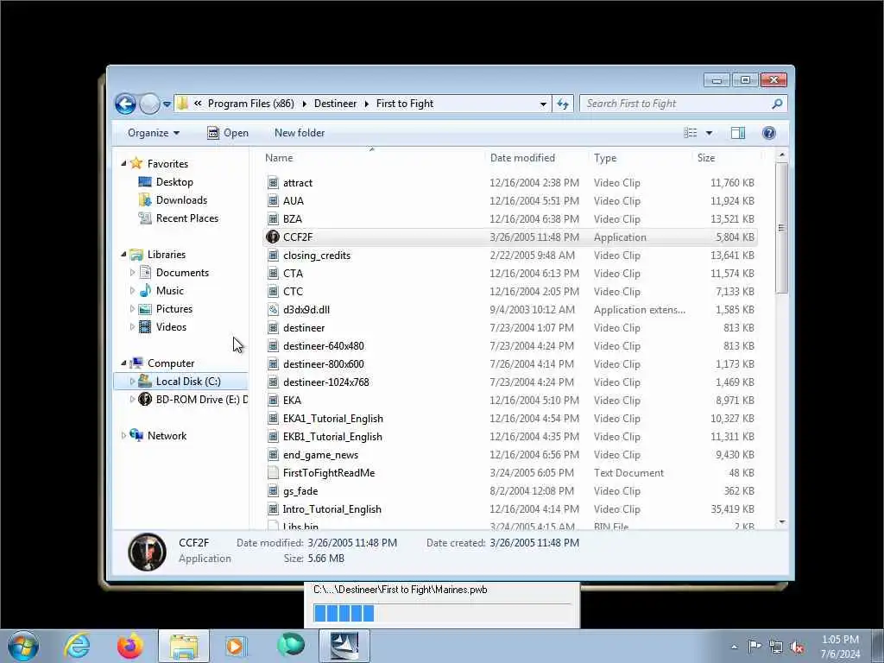Viewport: 884px width, 663px height.
Task: Expand the Music library
Action: pos(132,291)
